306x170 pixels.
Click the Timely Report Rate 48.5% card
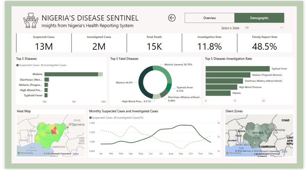pyautogui.click(x=265, y=43)
